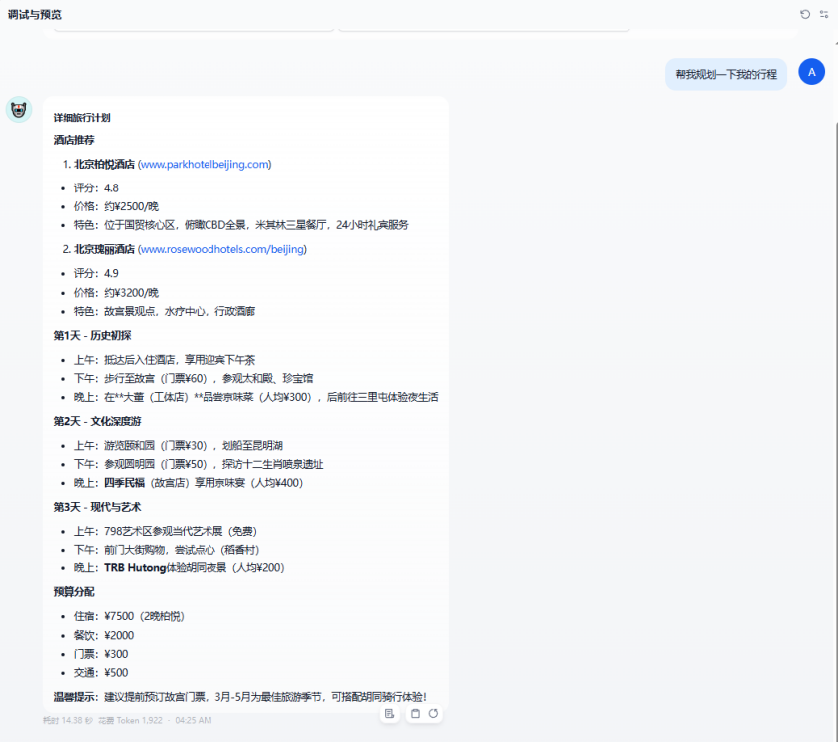Open the www.rosewoodhotels.com/beijing link
Viewport: 838px width, 742px height.
pyautogui.click(x=222, y=249)
